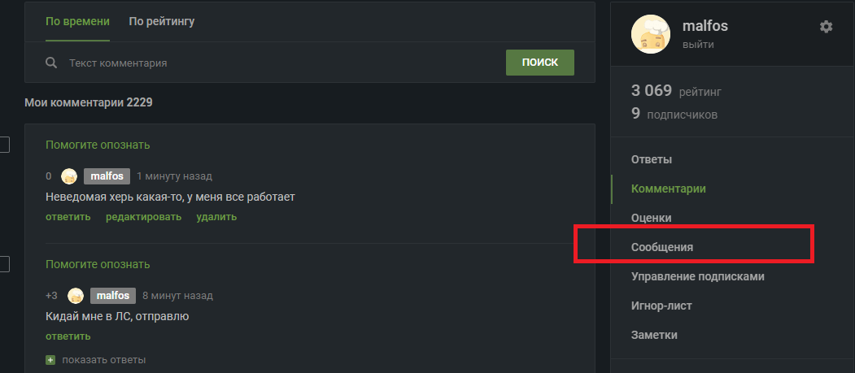
Task: Open profile settings gear icon
Action: click(x=826, y=26)
